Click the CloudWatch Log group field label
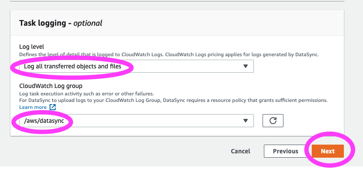This screenshot has width=363, height=169. (51, 86)
